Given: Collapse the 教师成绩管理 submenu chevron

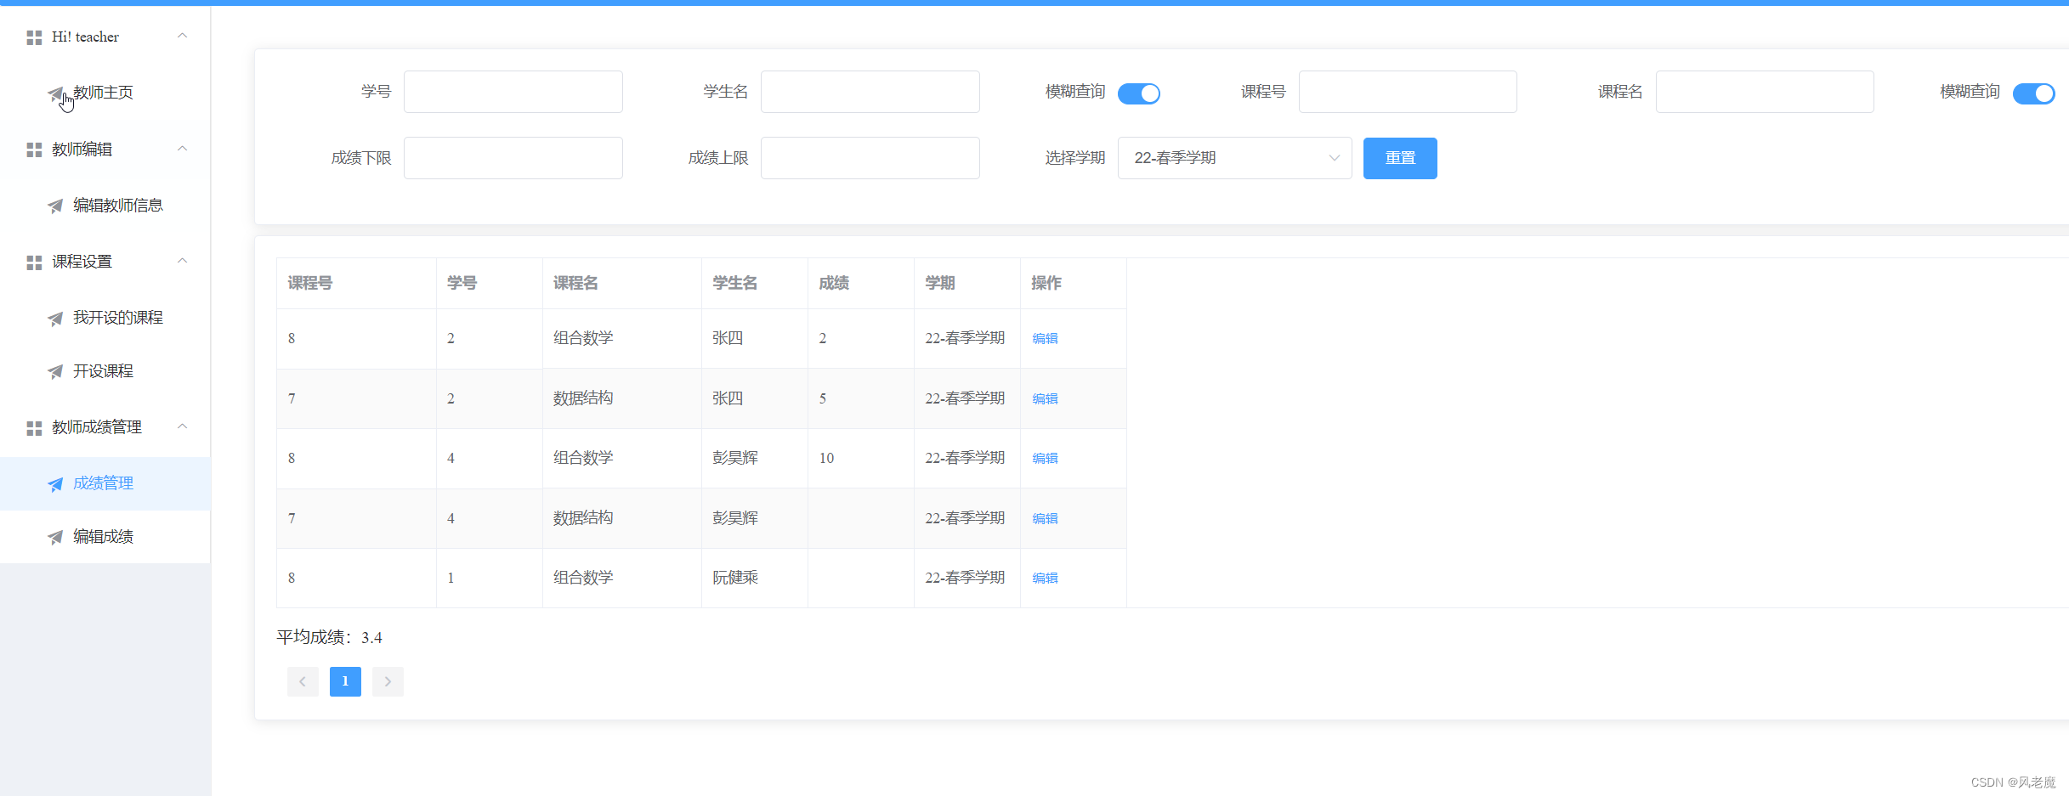Looking at the screenshot, I should (x=182, y=426).
